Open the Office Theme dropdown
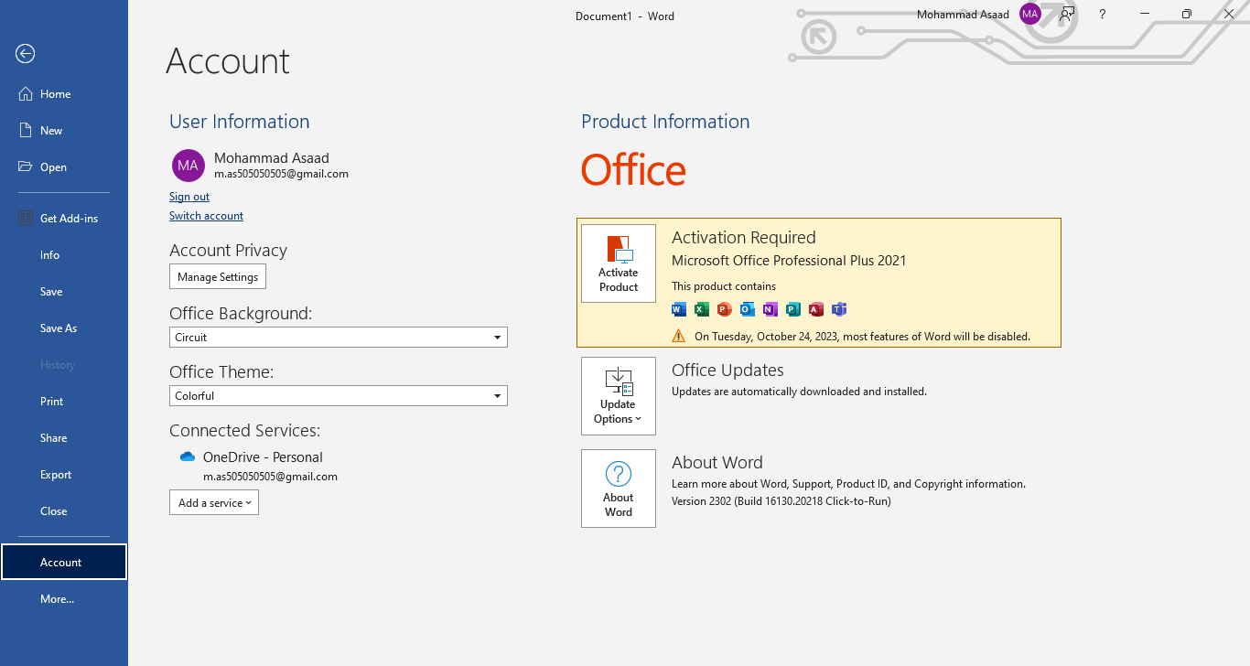The image size is (1250, 666). 339,396
